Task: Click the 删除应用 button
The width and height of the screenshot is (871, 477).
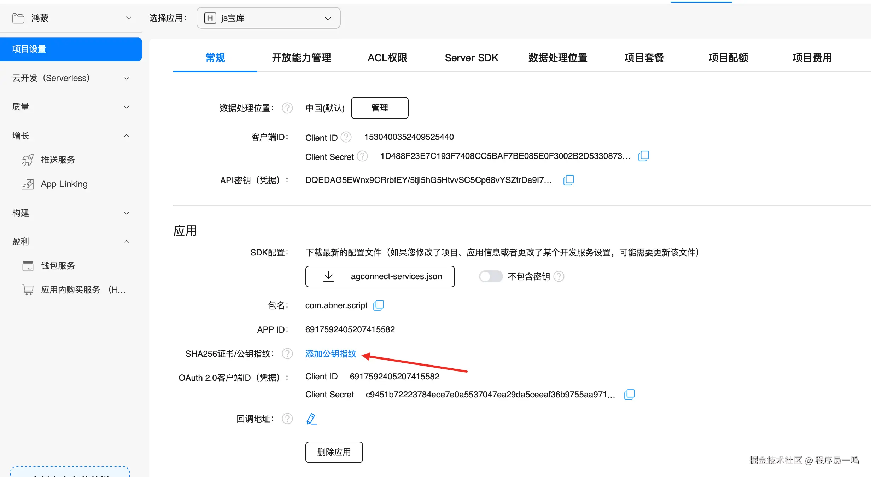Action: [334, 452]
